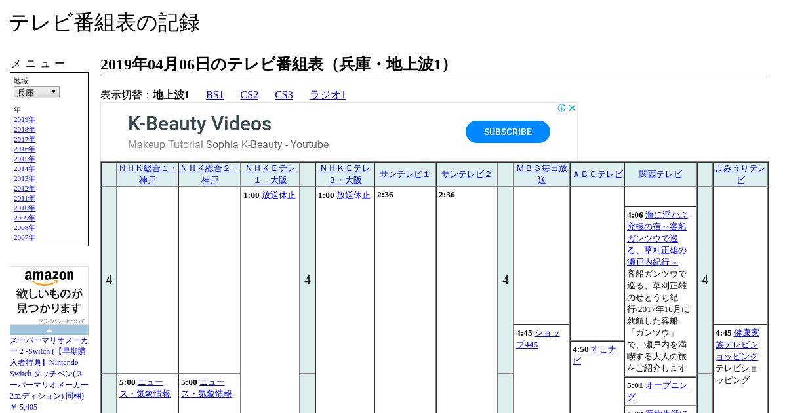Switch to CS3 listing
This screenshot has width=787, height=413.
pos(284,95)
